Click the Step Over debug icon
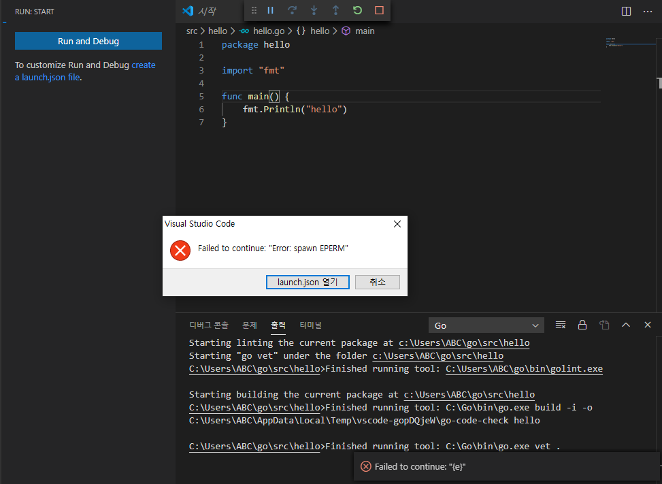Screen dimensions: 662x484 pyautogui.click(x=293, y=10)
